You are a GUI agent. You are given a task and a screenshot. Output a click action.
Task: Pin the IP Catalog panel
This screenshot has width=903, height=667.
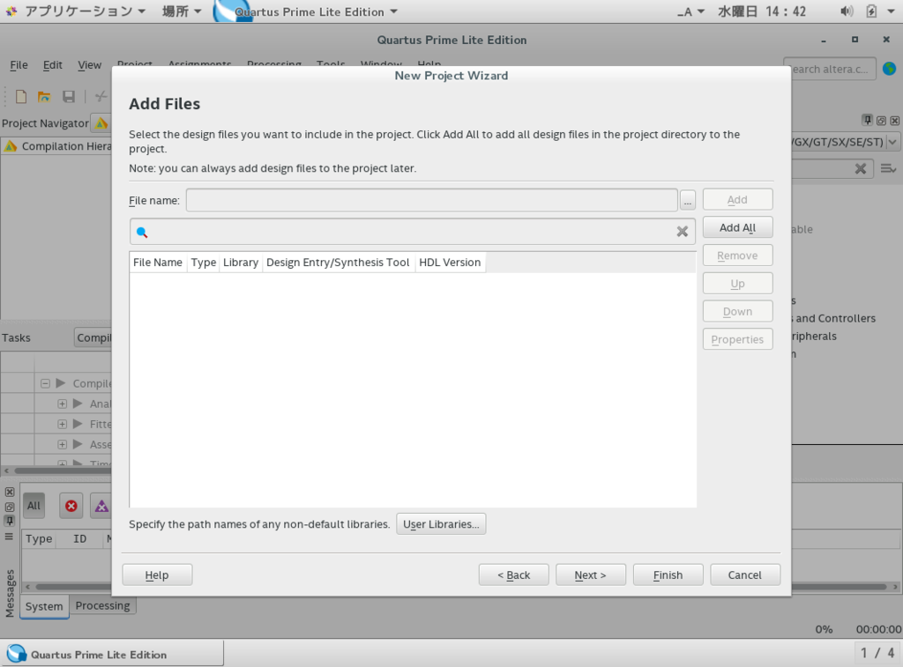(868, 120)
